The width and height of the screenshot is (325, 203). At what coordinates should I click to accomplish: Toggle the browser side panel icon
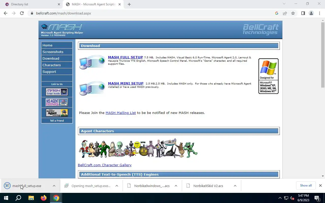pyautogui.click(x=303, y=13)
